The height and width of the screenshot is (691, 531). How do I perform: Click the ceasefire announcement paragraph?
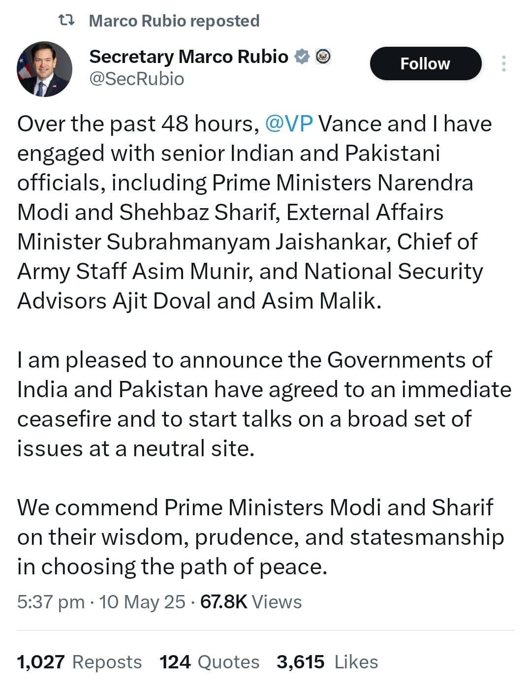coord(264,404)
